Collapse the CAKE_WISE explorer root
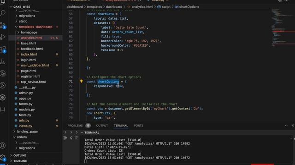 click(11, 7)
